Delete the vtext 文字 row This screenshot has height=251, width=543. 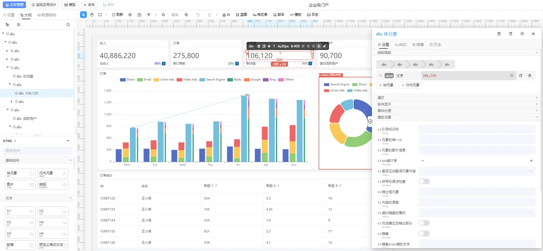530,75
